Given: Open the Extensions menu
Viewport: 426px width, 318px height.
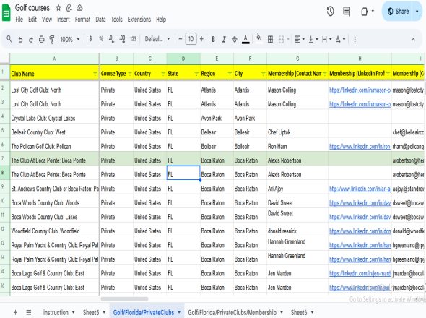Looking at the screenshot, I should (139, 20).
